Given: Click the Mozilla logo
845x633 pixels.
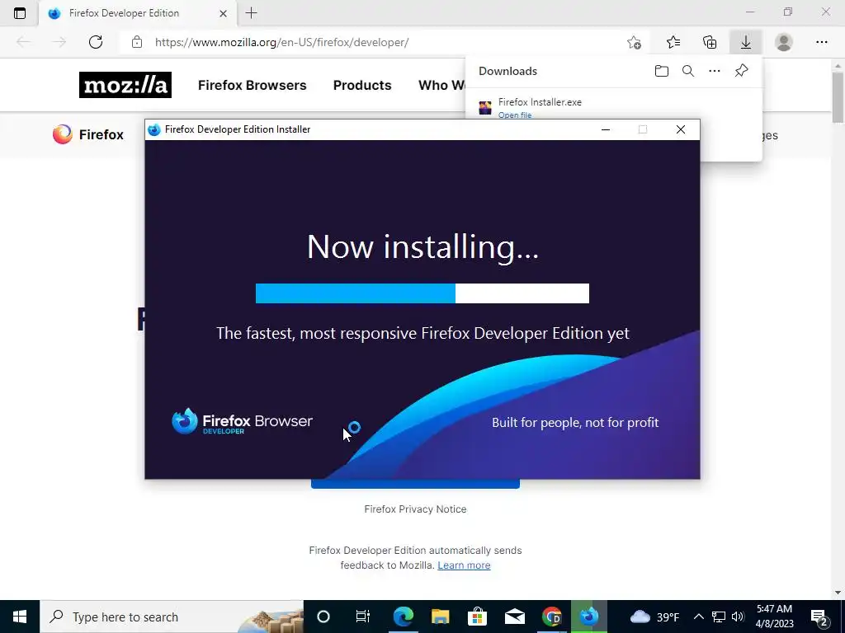Looking at the screenshot, I should tap(125, 85).
